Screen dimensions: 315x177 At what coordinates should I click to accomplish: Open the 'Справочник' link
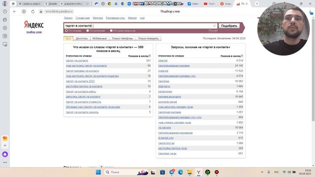coord(83,18)
